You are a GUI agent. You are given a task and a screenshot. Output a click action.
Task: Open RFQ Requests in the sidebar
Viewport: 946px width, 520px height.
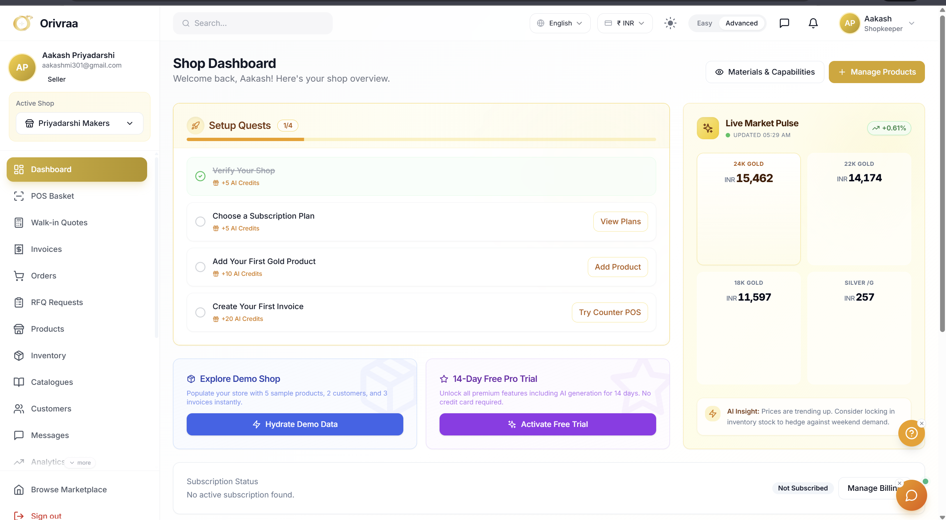click(x=77, y=302)
